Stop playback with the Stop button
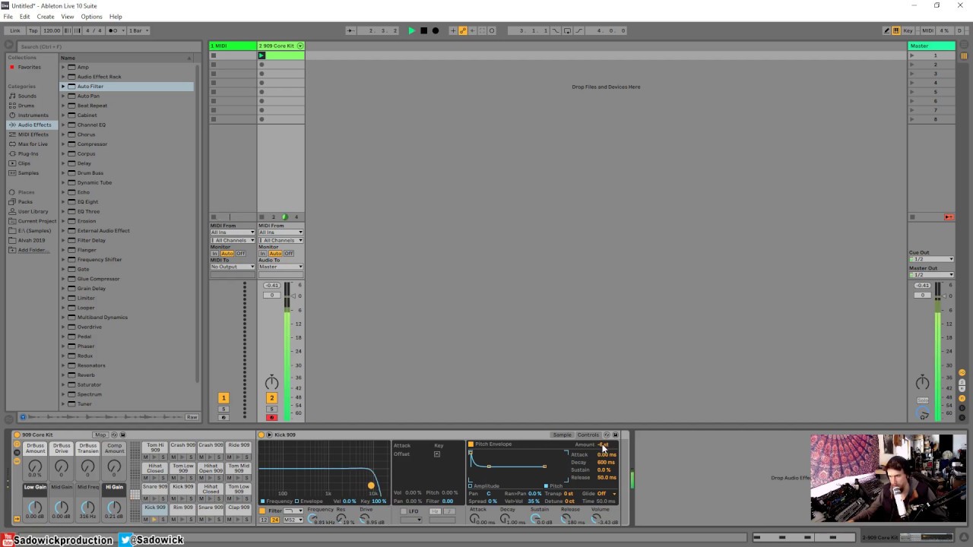Viewport: 973px width, 547px height. [423, 30]
